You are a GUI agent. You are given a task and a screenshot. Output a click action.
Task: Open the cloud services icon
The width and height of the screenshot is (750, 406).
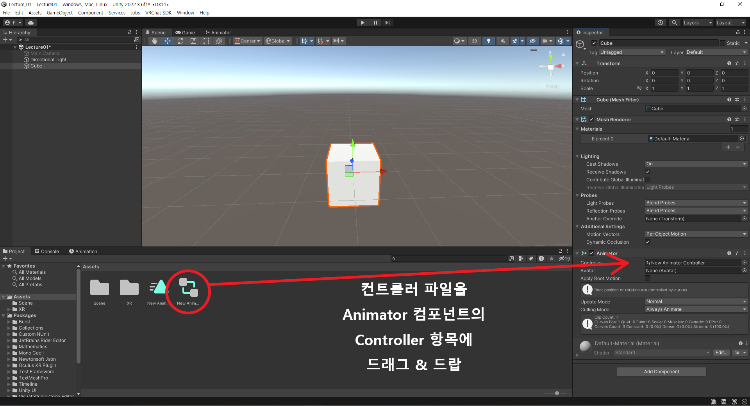point(31,23)
